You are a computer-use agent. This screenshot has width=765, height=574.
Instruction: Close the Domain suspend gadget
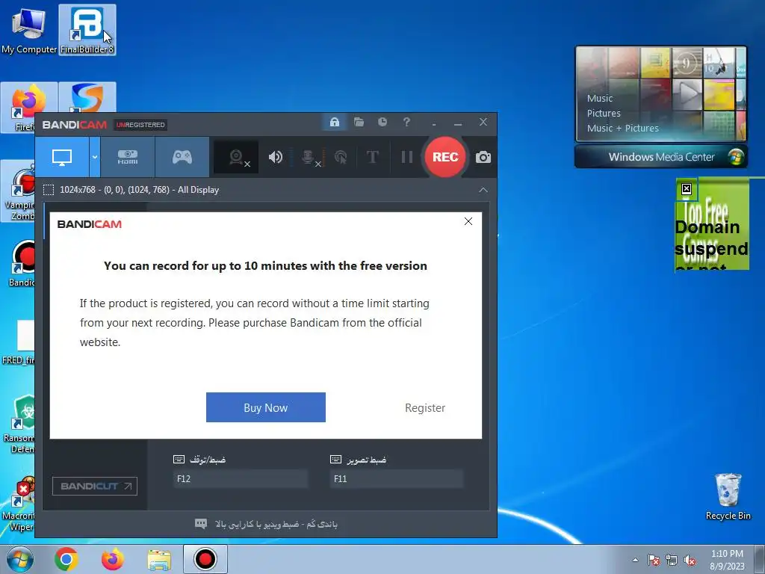[687, 189]
